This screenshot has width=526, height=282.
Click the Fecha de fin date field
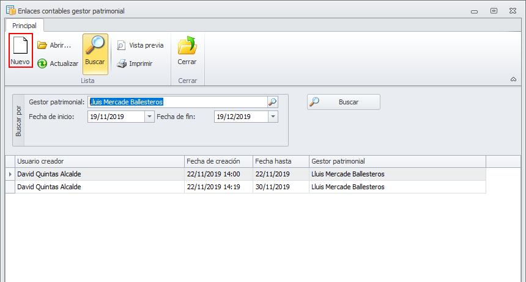click(x=241, y=117)
